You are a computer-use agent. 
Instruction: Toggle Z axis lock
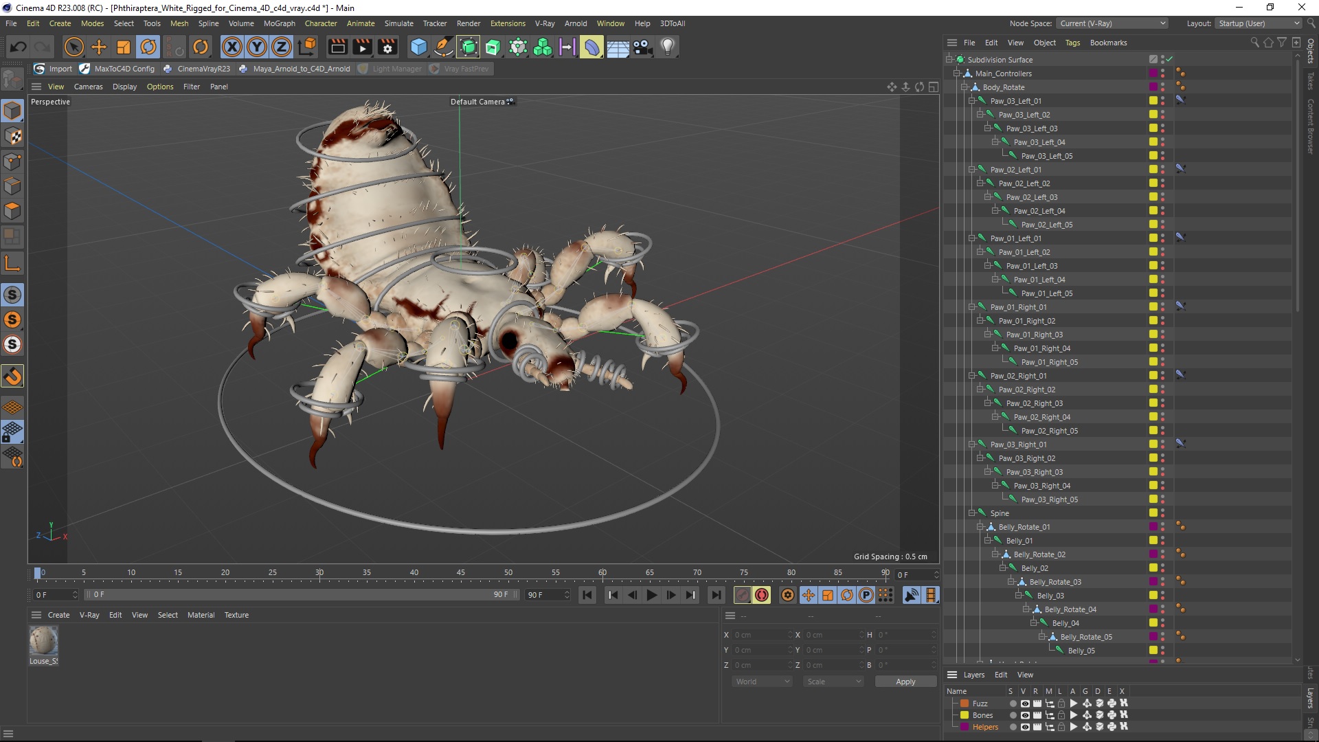282,47
